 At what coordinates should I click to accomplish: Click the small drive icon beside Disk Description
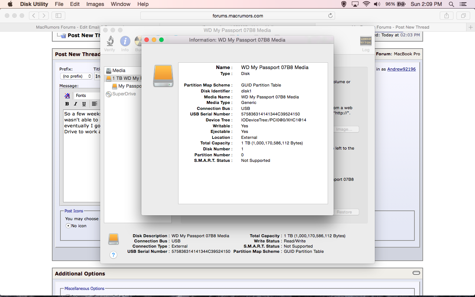tap(114, 239)
